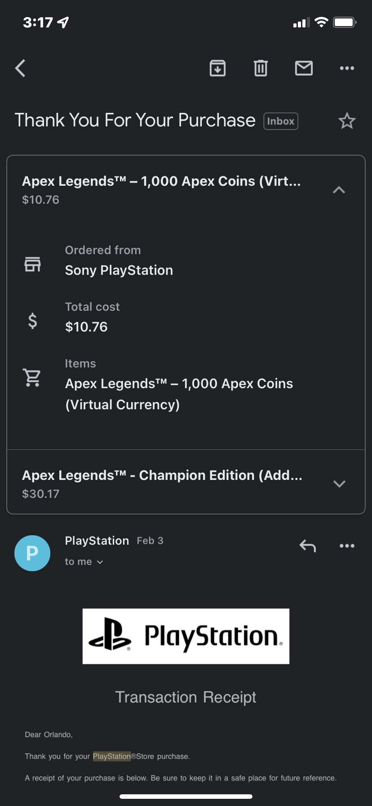Tap shopping cart icon beside Items
Image resolution: width=372 pixels, height=806 pixels.
pos(32,377)
